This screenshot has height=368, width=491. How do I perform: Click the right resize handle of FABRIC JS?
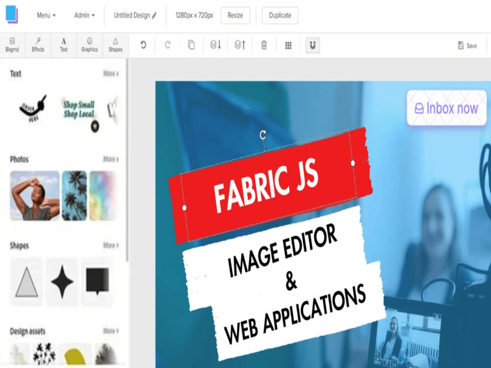click(353, 163)
